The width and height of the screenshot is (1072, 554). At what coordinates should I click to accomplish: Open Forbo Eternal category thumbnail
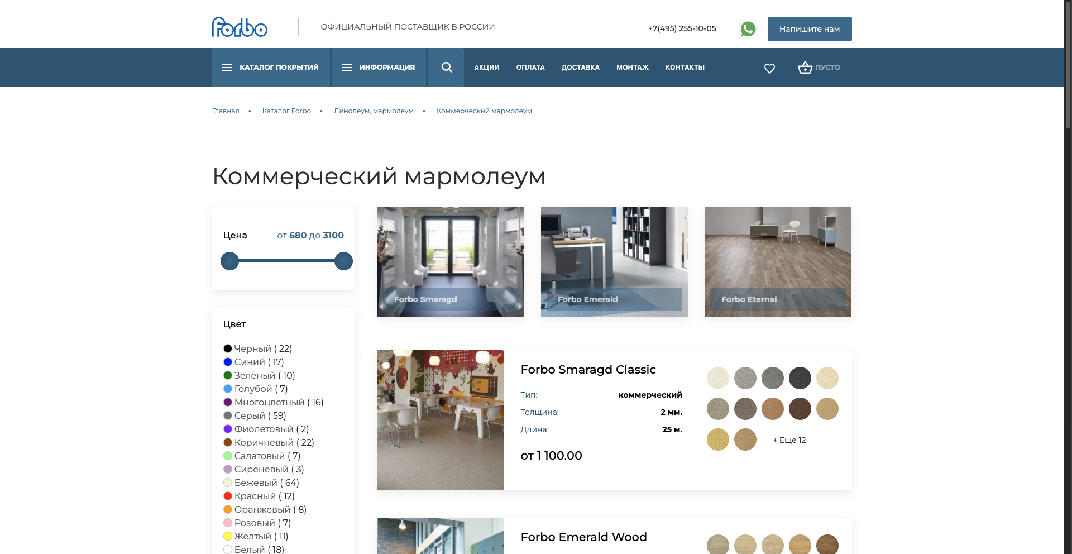pyautogui.click(x=778, y=261)
